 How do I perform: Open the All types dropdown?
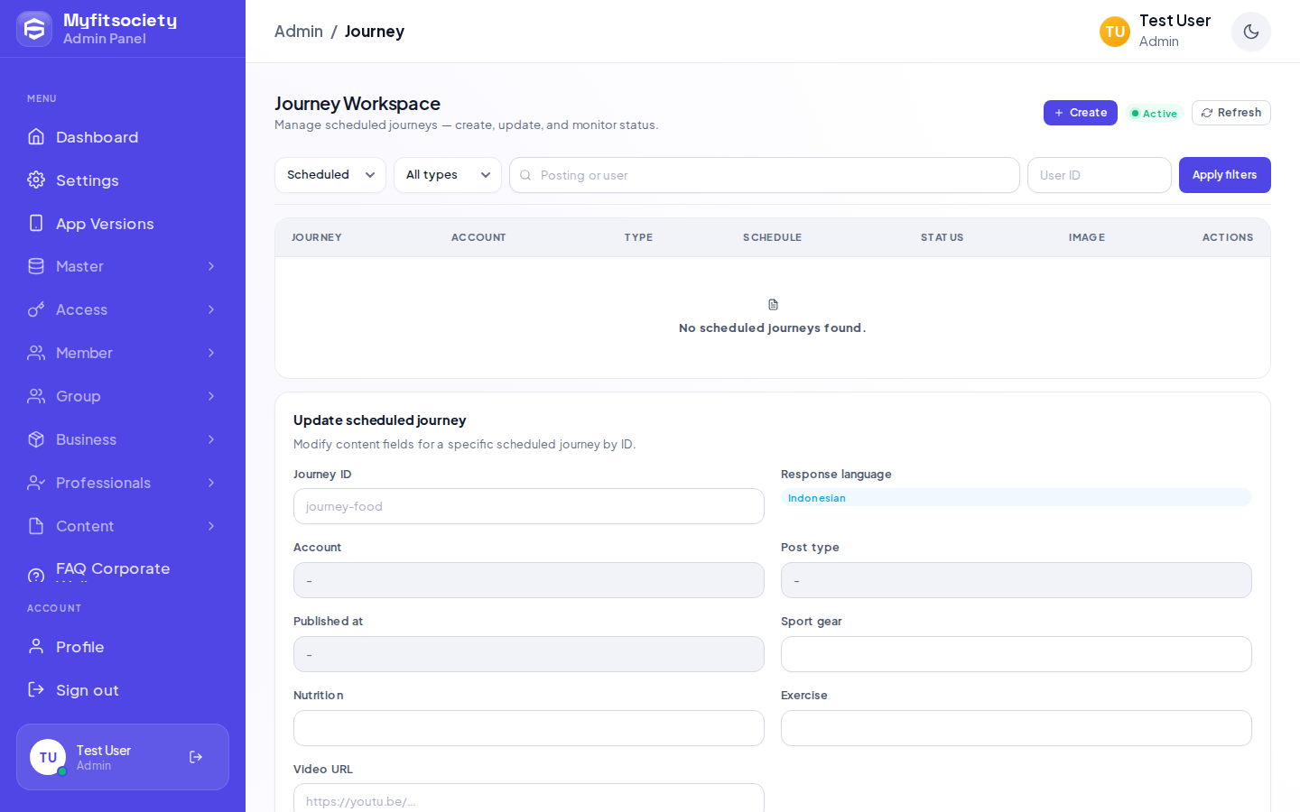coord(448,175)
